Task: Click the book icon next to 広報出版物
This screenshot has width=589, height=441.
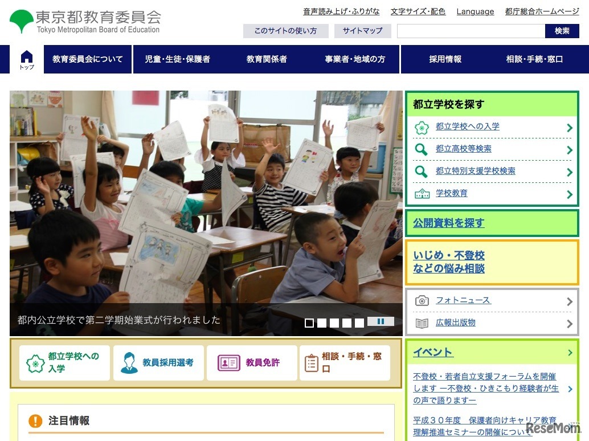Action: click(x=422, y=323)
